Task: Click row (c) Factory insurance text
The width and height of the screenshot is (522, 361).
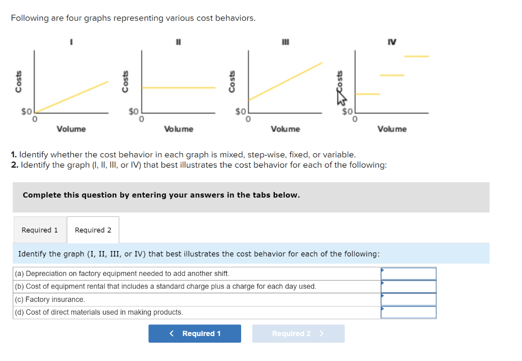Action: [x=50, y=299]
